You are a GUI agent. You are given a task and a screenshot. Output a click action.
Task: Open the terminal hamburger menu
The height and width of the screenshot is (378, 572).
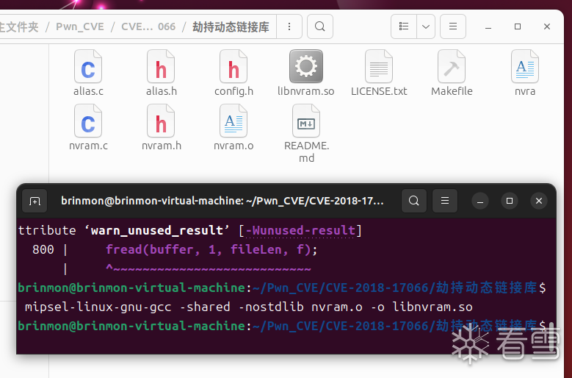click(445, 201)
